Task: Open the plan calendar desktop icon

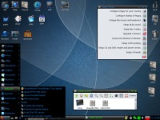Action: tap(42, 19)
